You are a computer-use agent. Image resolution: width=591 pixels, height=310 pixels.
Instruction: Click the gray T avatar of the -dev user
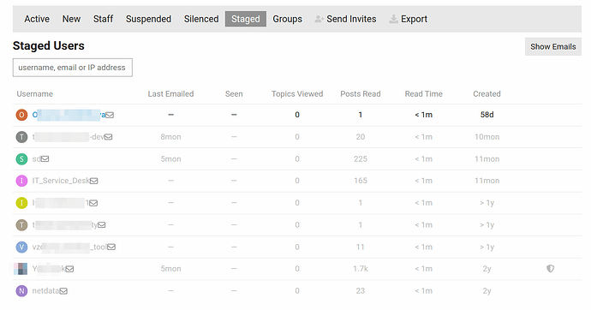(x=21, y=137)
